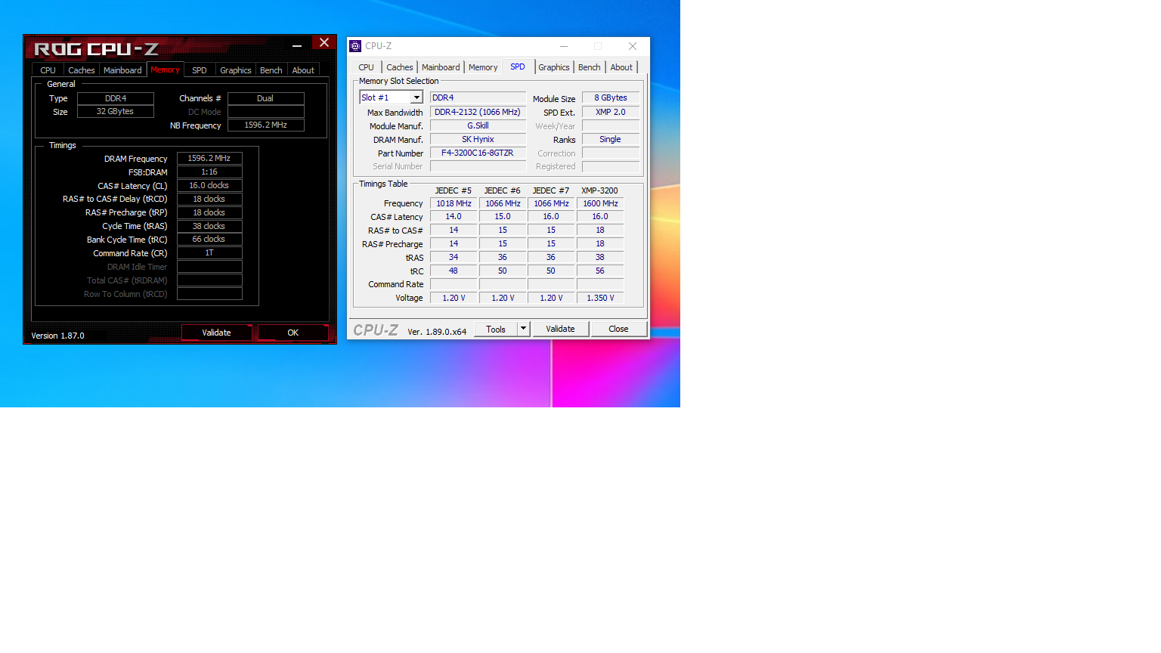Click Validate button in white CPU-Z window
This screenshot has height=653, width=1161.
pos(560,329)
